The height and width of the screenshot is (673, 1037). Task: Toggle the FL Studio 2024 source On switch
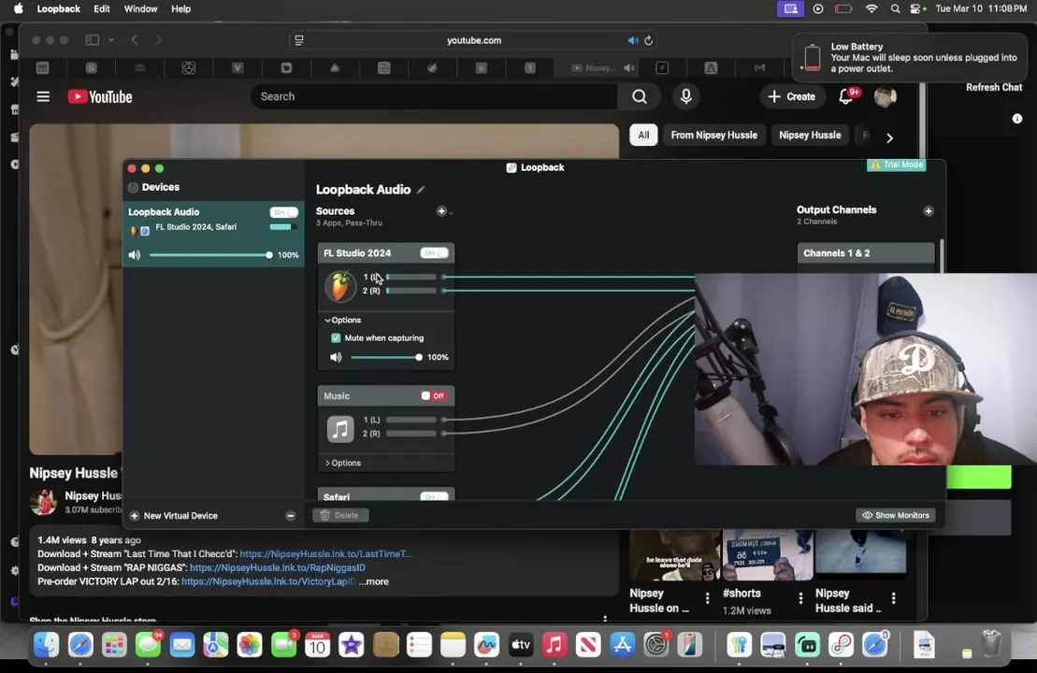click(435, 253)
